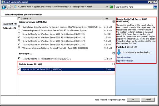This screenshot has width=159, height=106.
Task: Switch to Optional (42) updates
Action: (9, 28)
